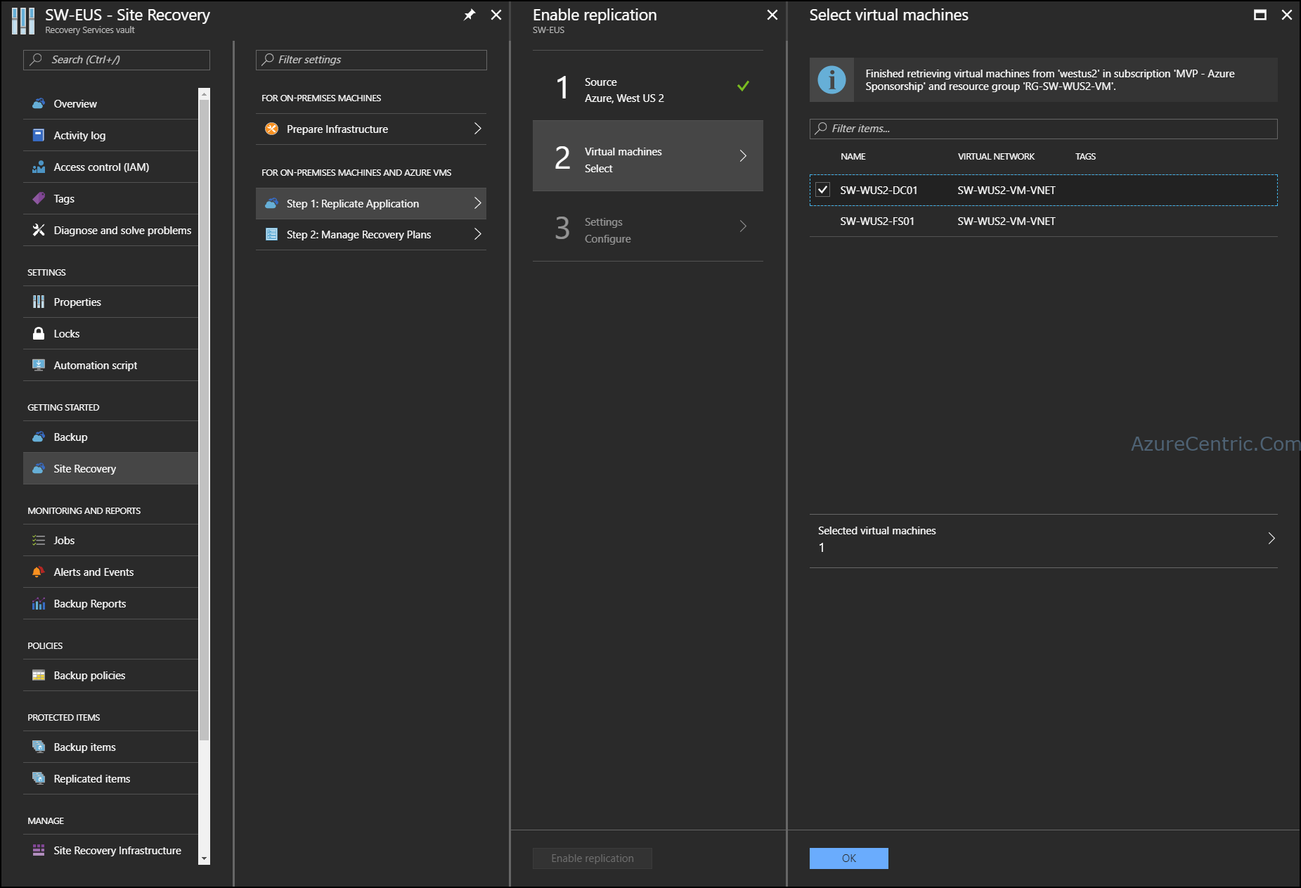
Task: Open Step 1 Replicate Application chevron
Action: pyautogui.click(x=477, y=203)
